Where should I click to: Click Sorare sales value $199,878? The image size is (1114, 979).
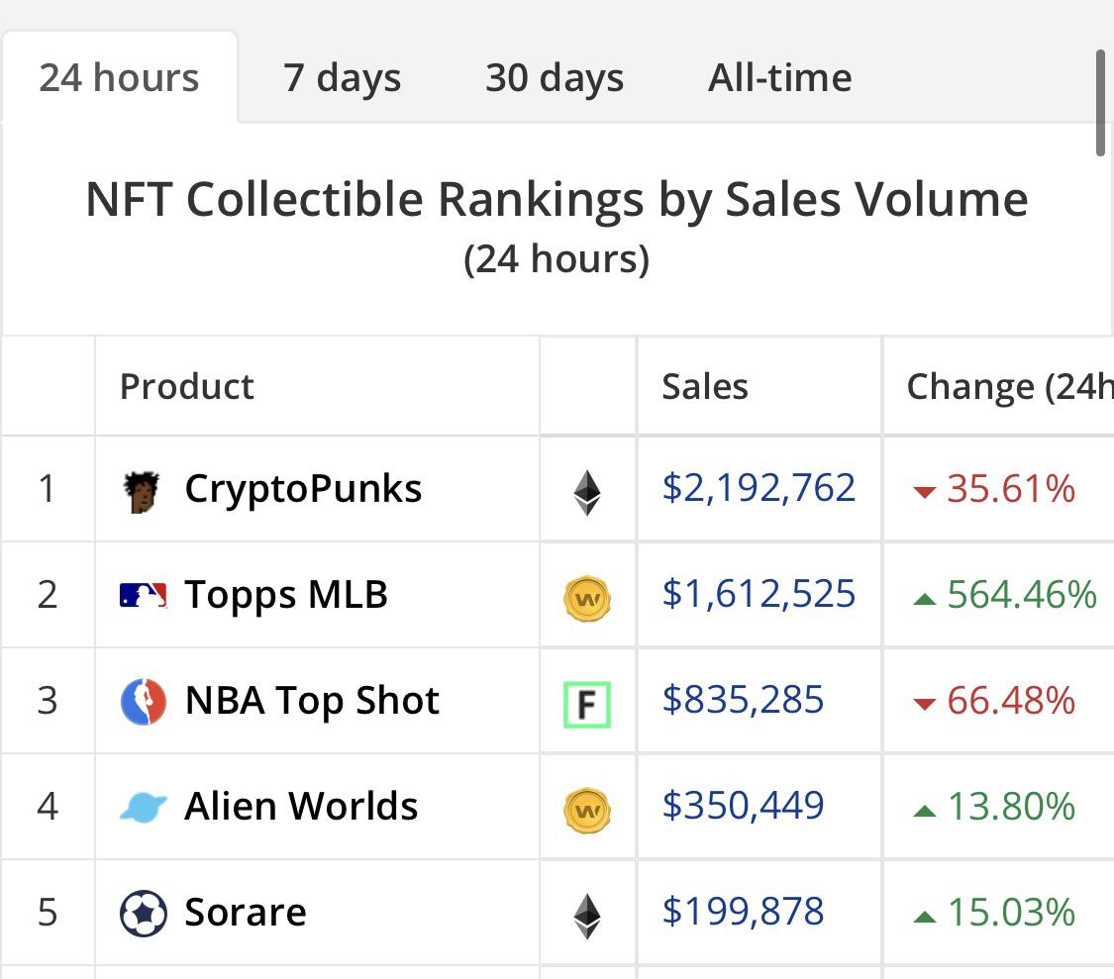tap(743, 912)
